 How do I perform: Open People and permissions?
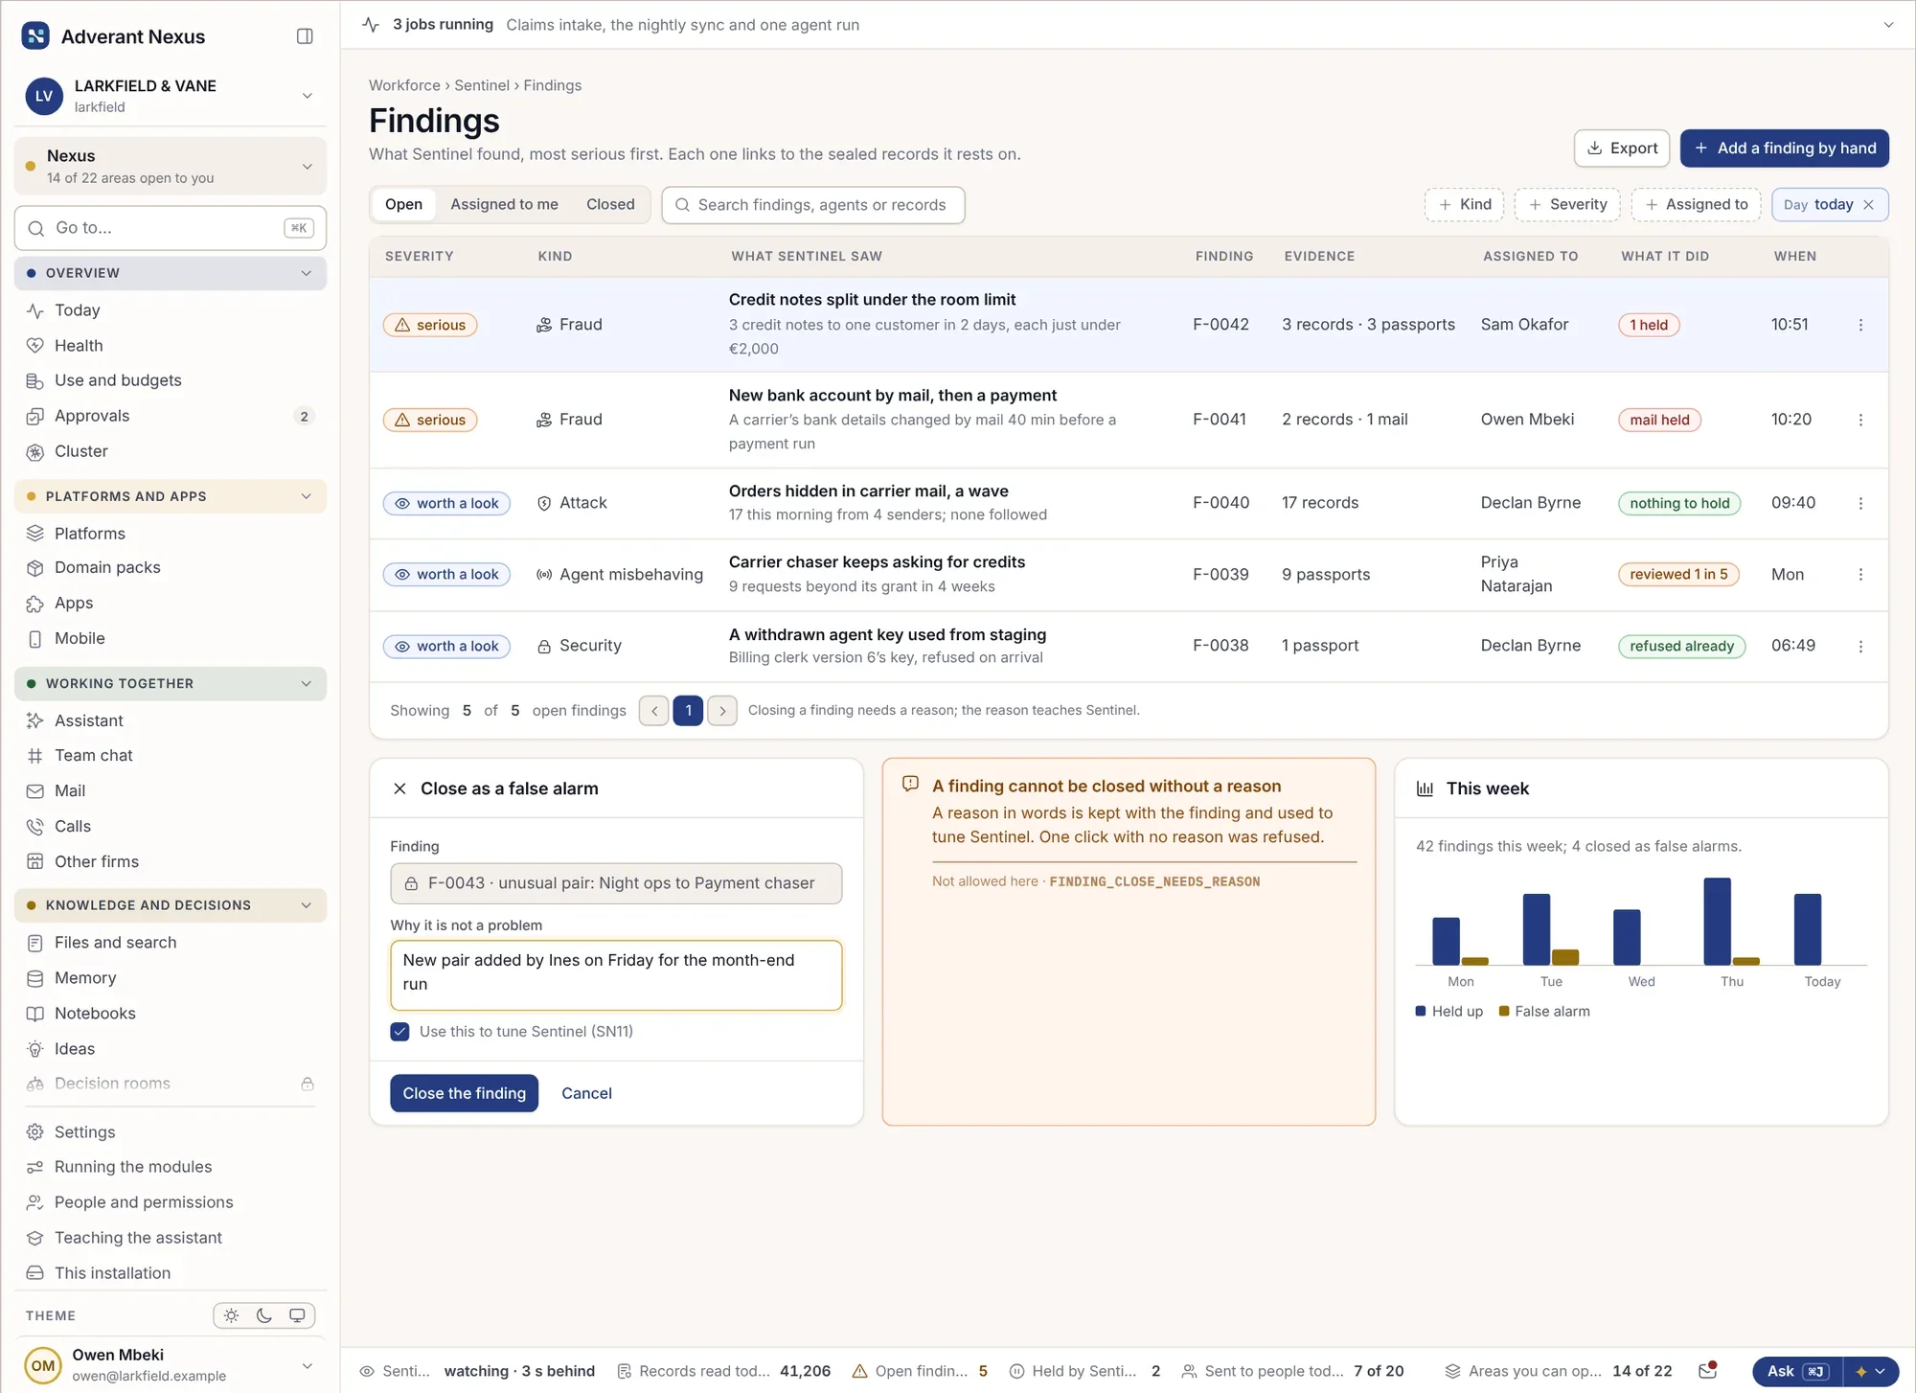tap(171, 1202)
